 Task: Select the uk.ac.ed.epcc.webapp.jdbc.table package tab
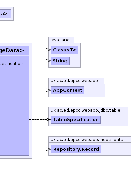pos(88,110)
